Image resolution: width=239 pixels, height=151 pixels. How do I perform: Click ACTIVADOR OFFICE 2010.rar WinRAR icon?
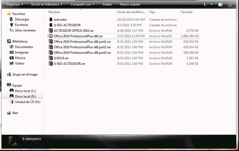pos(51,31)
